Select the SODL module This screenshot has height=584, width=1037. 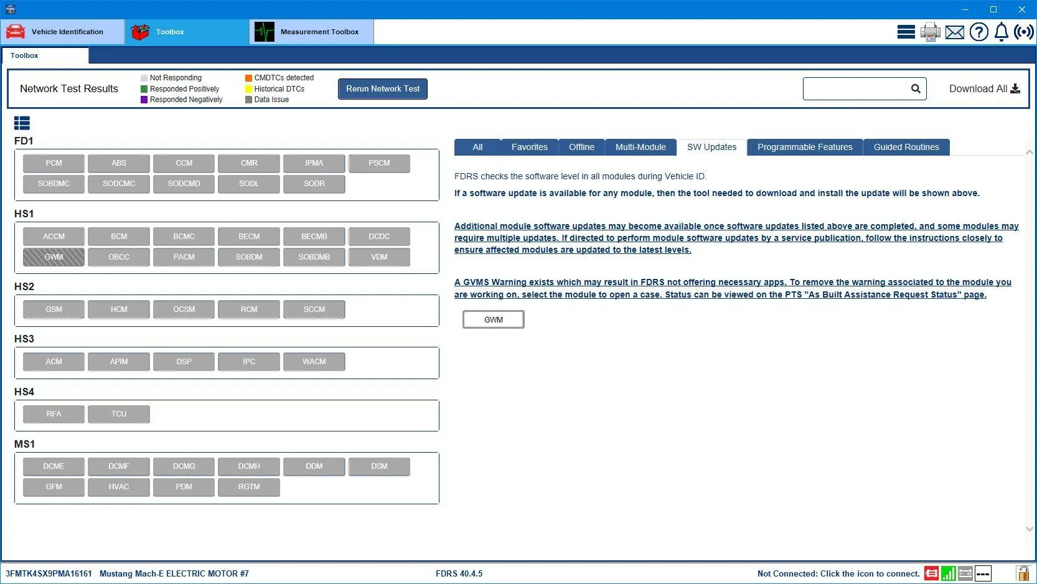click(249, 184)
